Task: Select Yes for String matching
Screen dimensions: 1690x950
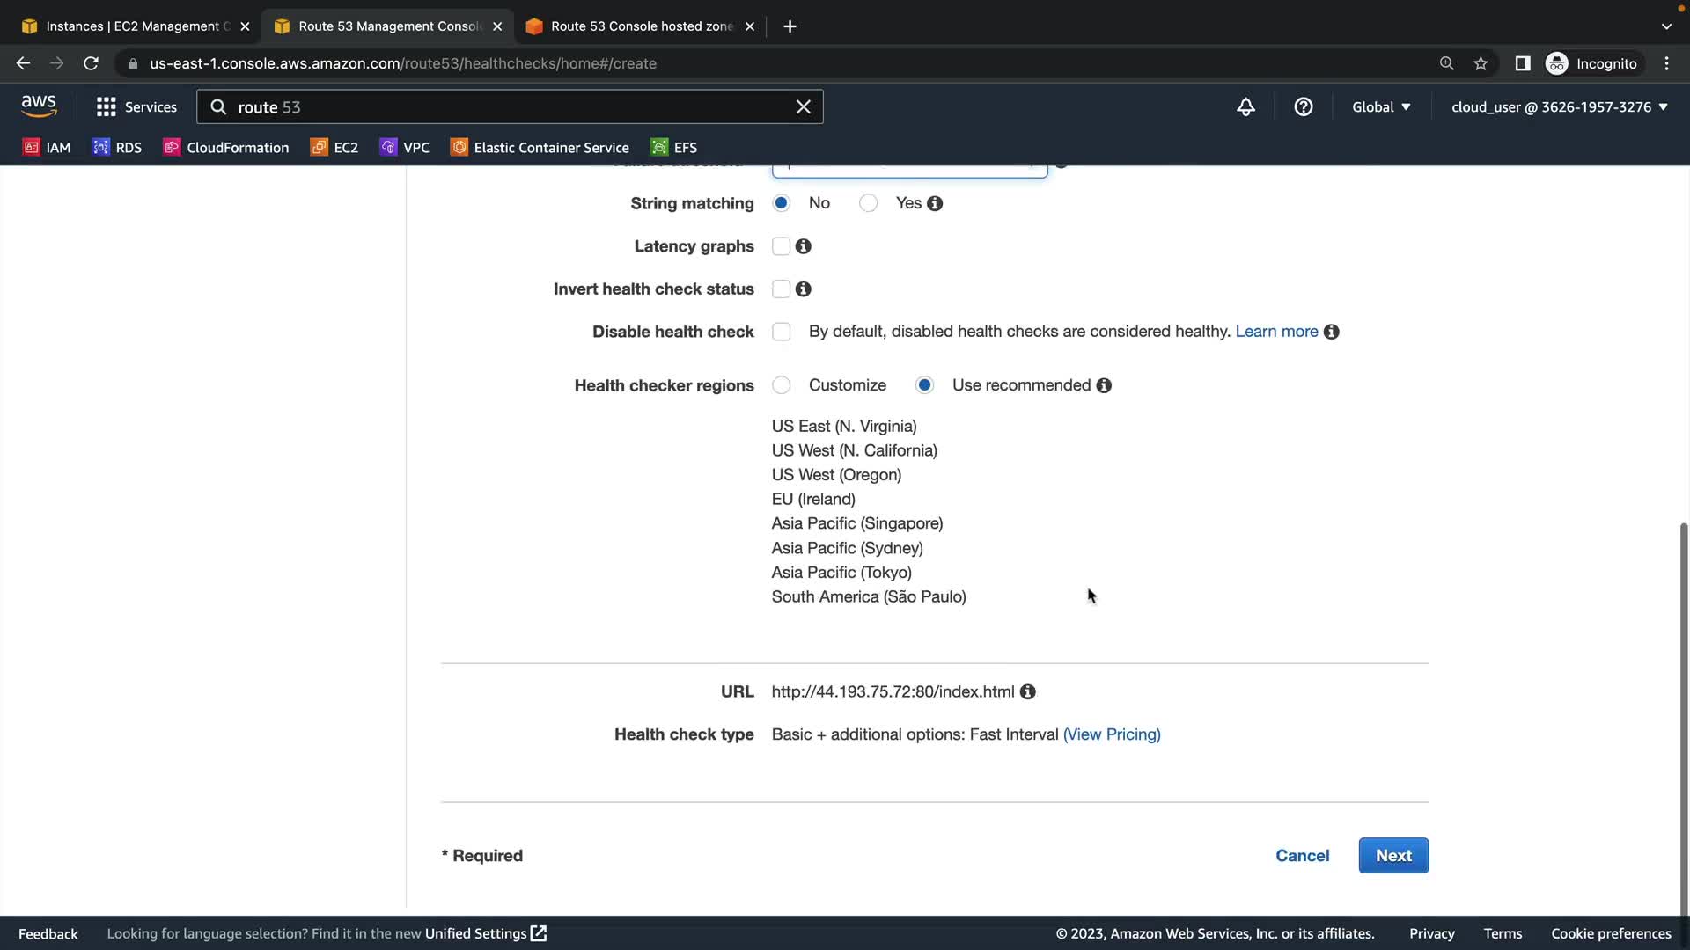Action: [x=869, y=203]
